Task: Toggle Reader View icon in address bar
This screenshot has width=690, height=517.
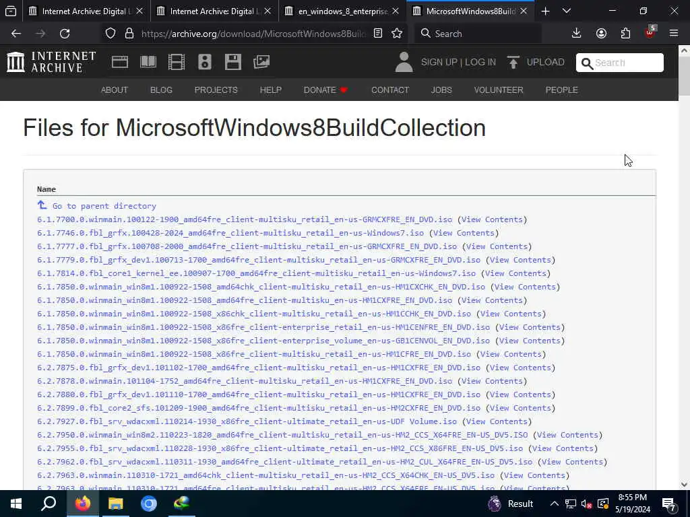Action: pyautogui.click(x=377, y=34)
